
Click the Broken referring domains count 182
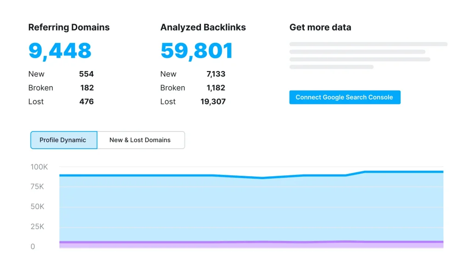[87, 88]
